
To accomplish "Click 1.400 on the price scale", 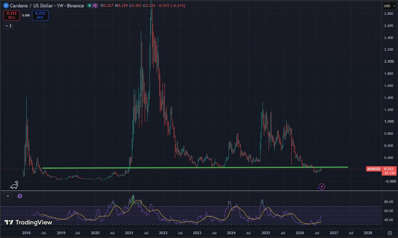I will tap(388, 98).
